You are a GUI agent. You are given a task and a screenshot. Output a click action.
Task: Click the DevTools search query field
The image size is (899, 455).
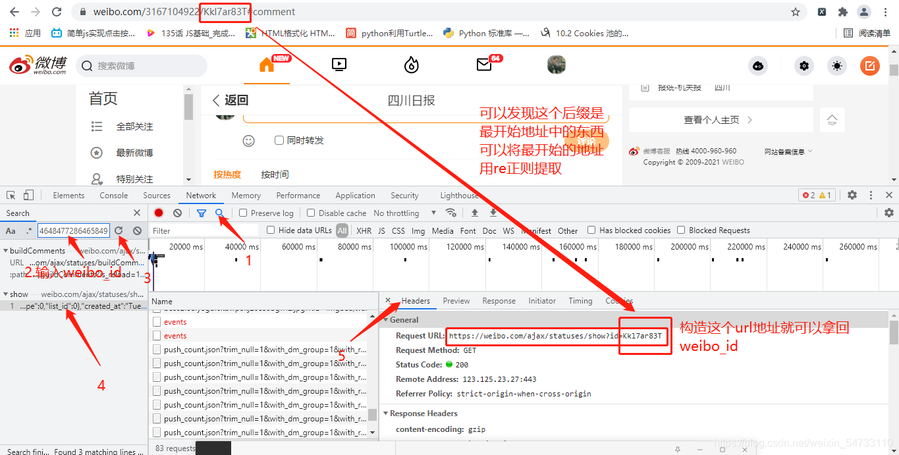[74, 230]
